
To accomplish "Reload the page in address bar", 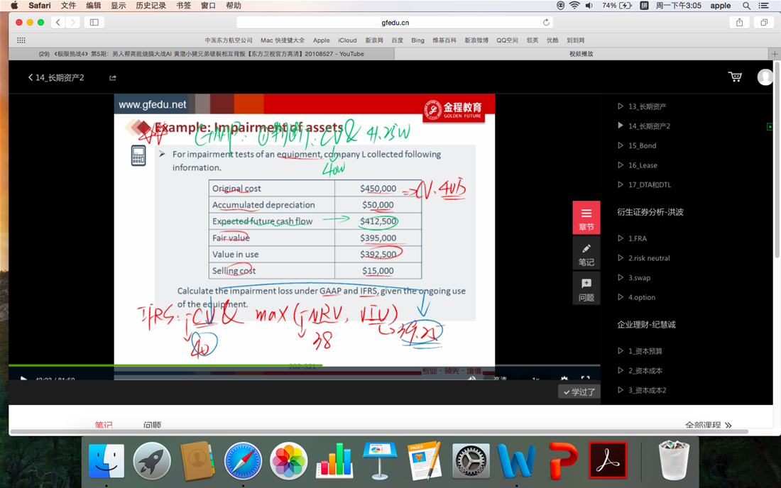I will (546, 23).
